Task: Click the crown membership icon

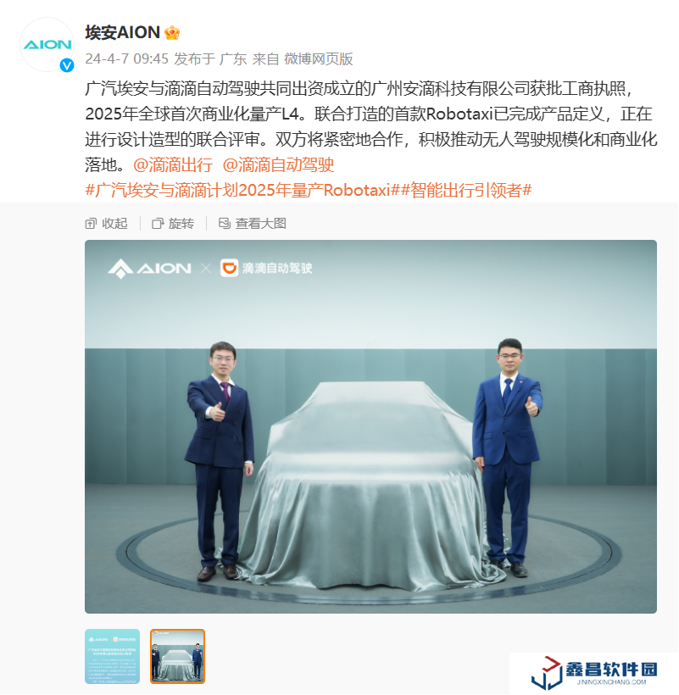Action: click(x=172, y=33)
